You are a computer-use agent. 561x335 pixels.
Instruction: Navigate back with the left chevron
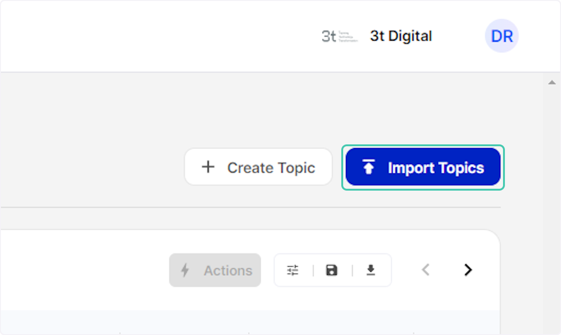click(x=425, y=270)
